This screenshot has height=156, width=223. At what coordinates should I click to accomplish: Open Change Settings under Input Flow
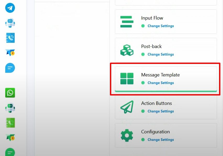pos(160,26)
